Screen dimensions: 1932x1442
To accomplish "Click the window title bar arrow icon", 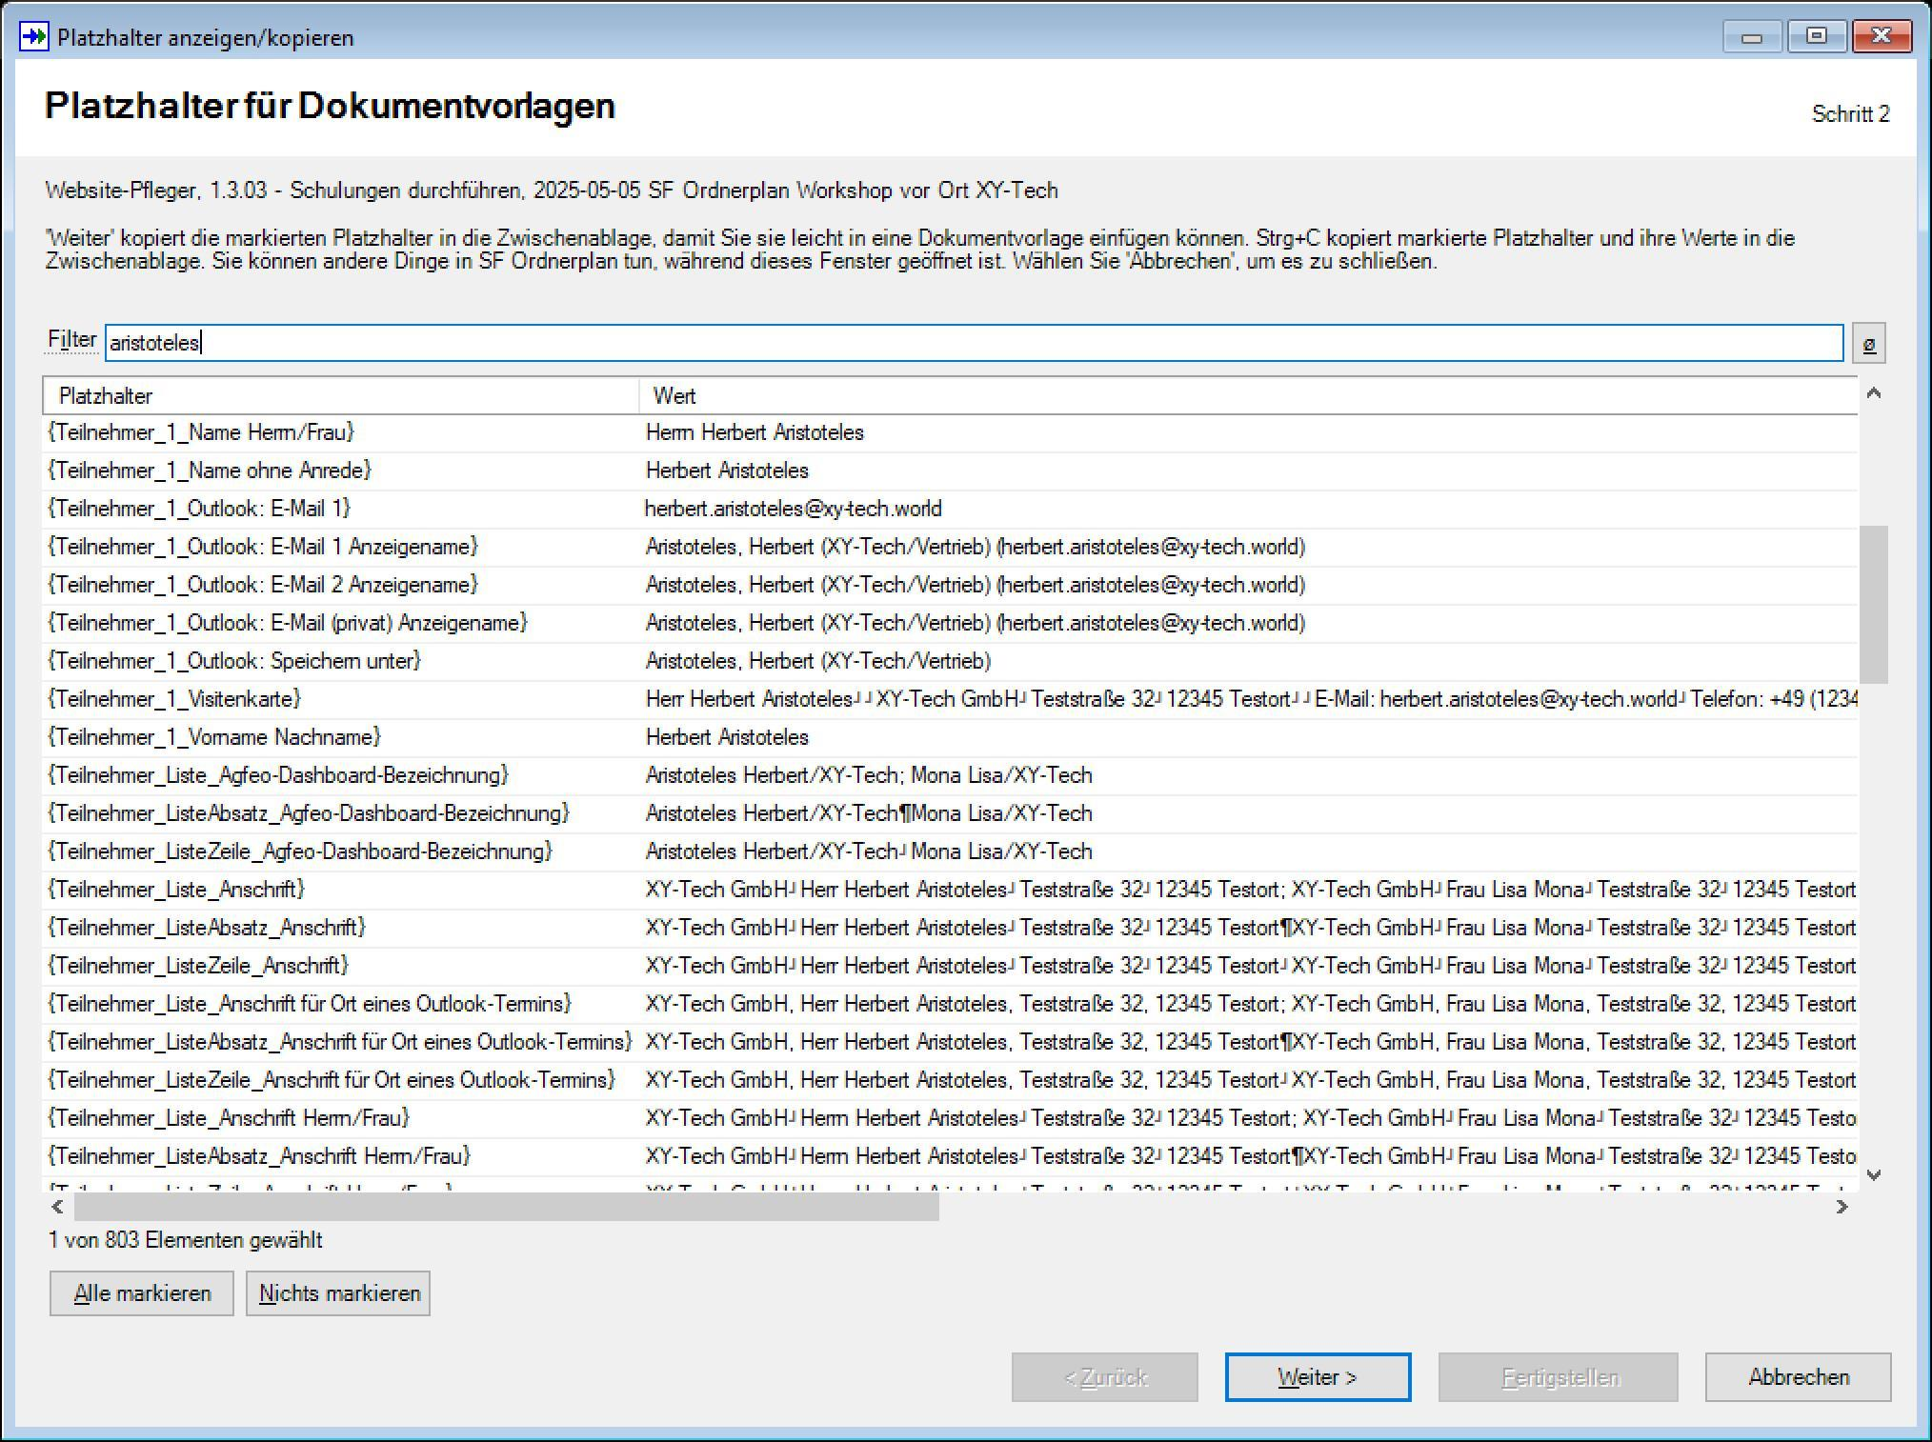I will pos(34,37).
